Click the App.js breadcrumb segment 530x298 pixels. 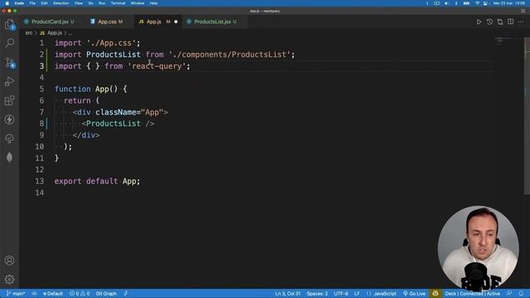coord(51,33)
